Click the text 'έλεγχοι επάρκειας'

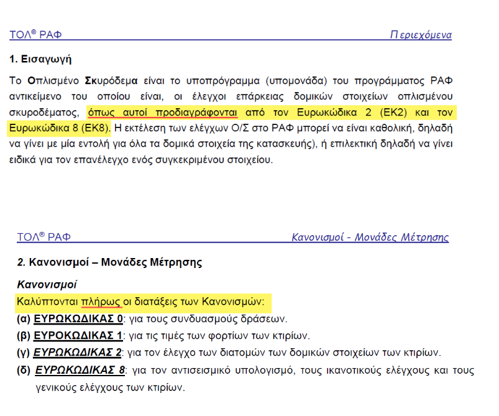point(238,96)
